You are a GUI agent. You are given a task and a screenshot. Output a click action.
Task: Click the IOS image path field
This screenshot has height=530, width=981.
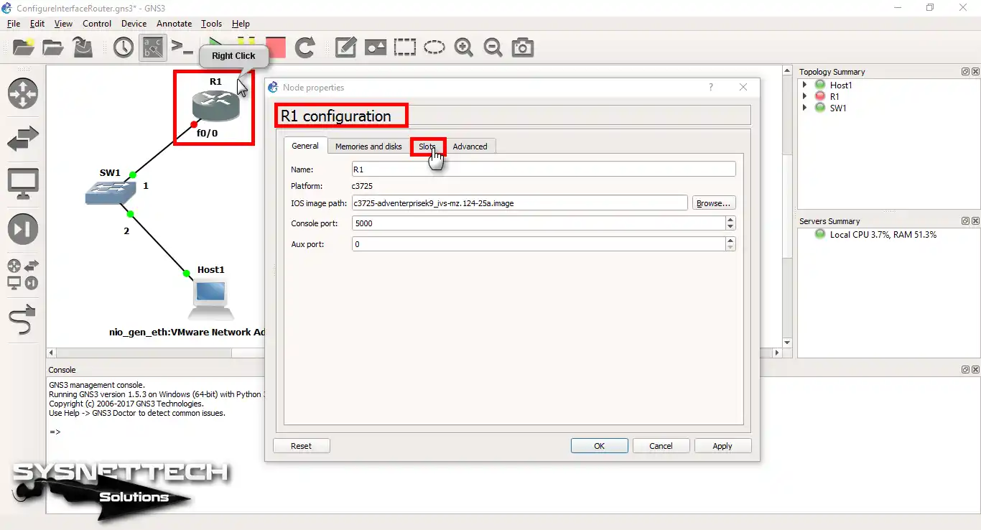(x=520, y=203)
